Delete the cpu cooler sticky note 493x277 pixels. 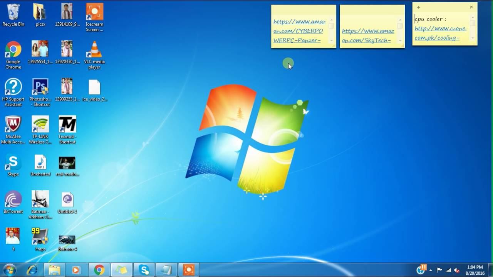coord(471,7)
